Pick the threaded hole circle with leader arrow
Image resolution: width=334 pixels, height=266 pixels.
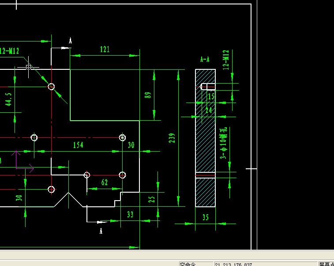click(51, 87)
